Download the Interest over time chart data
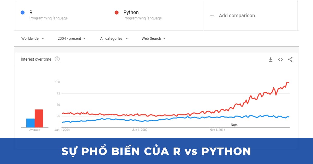 (x=270, y=59)
